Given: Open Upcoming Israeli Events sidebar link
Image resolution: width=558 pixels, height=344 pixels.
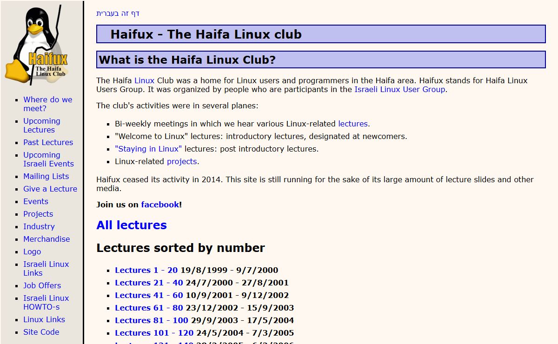Looking at the screenshot, I should pyautogui.click(x=48, y=159).
